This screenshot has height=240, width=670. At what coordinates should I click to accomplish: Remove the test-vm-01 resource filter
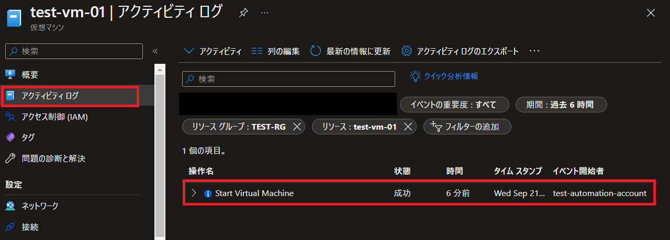click(x=407, y=127)
